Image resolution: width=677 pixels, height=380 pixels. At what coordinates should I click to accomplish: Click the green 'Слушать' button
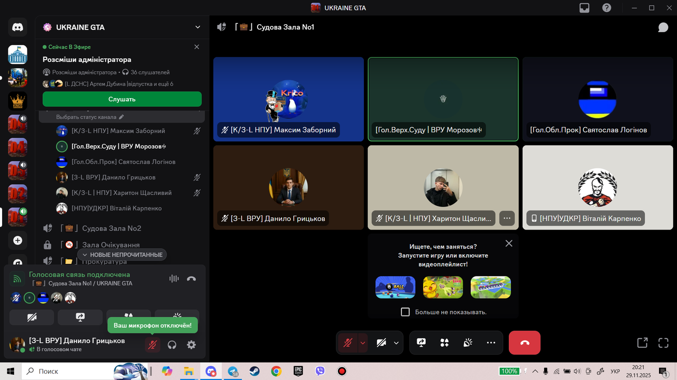(x=122, y=99)
